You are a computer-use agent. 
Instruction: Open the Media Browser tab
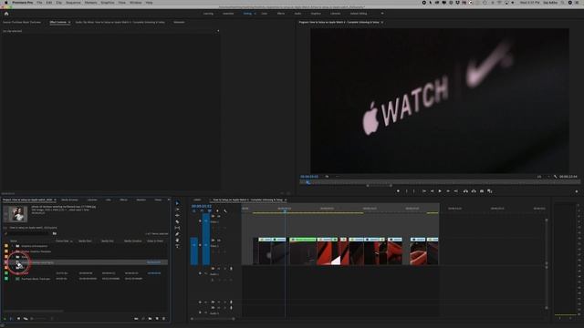69,200
